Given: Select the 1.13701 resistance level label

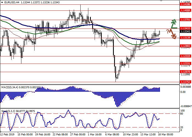Looking at the screenshot, I should pyautogui.click(x=185, y=20).
